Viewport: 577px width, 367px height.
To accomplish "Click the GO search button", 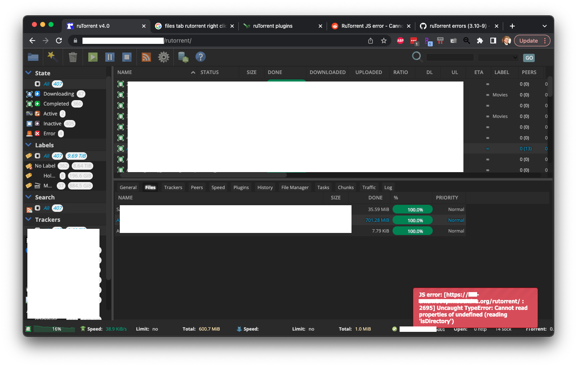I will [x=529, y=58].
